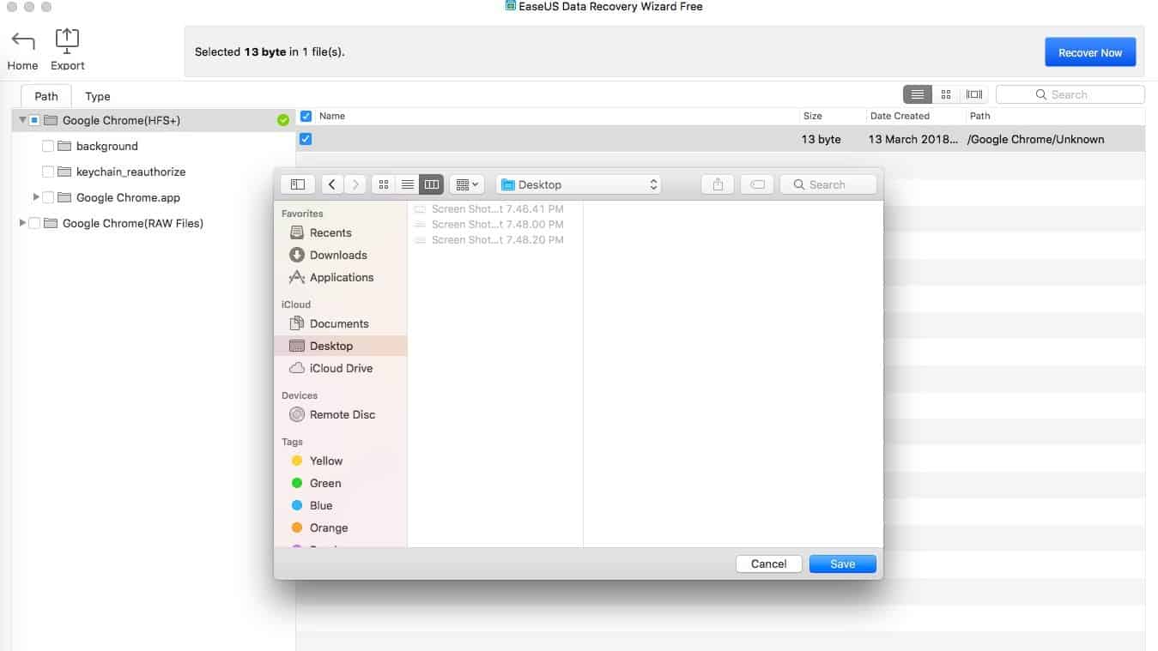Screen dimensions: 1158x651
Task: Click the Export icon
Action: (x=67, y=40)
